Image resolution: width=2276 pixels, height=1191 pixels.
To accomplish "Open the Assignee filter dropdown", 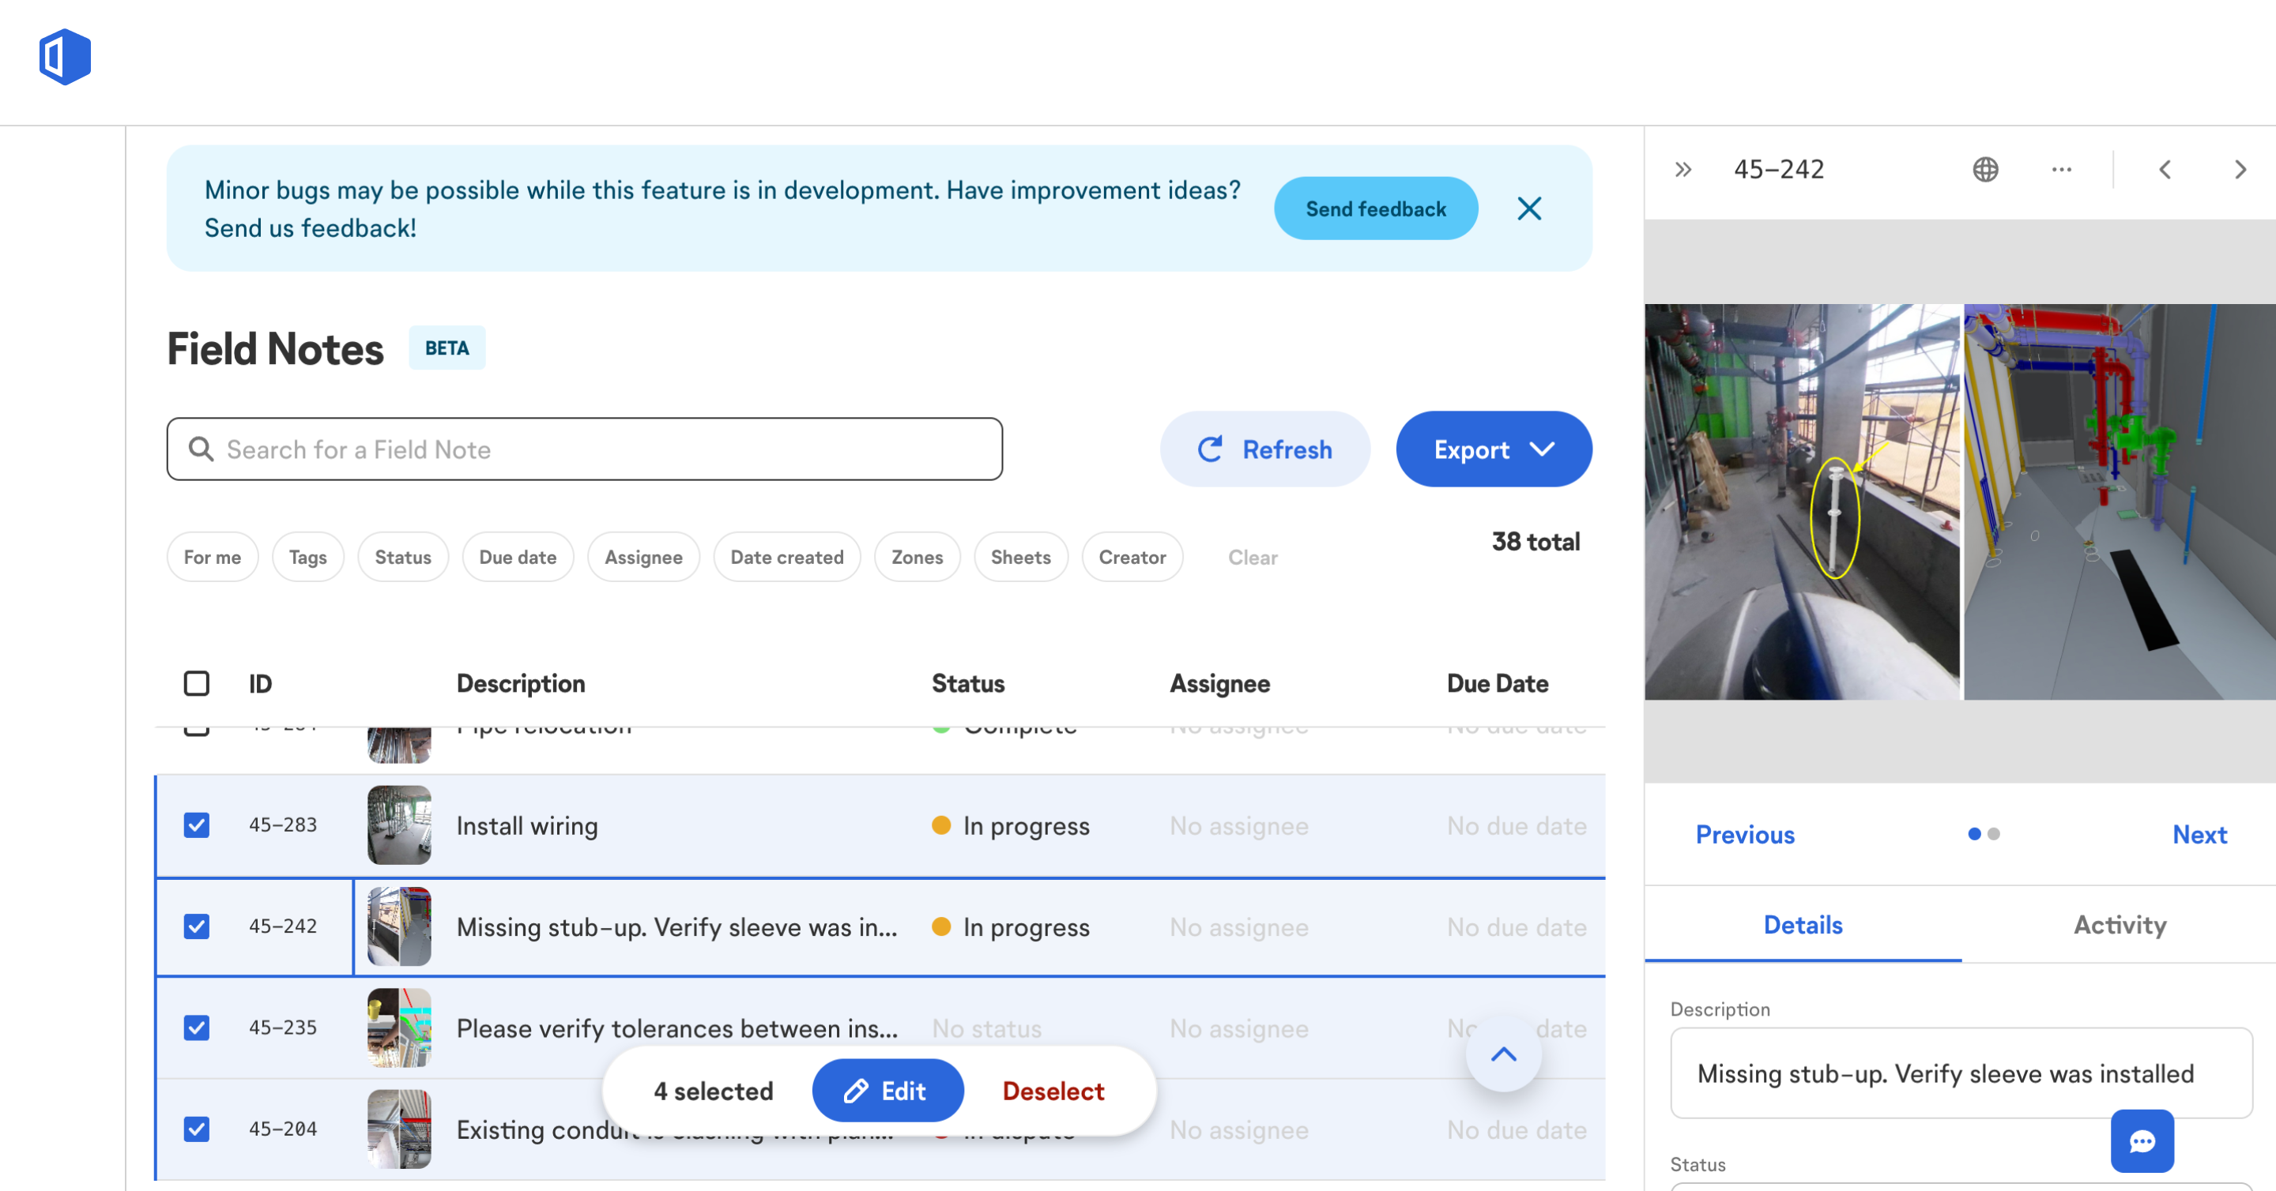I will 643,557.
